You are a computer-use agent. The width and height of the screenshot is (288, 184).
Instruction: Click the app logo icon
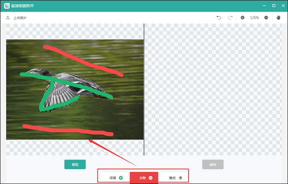click(7, 6)
